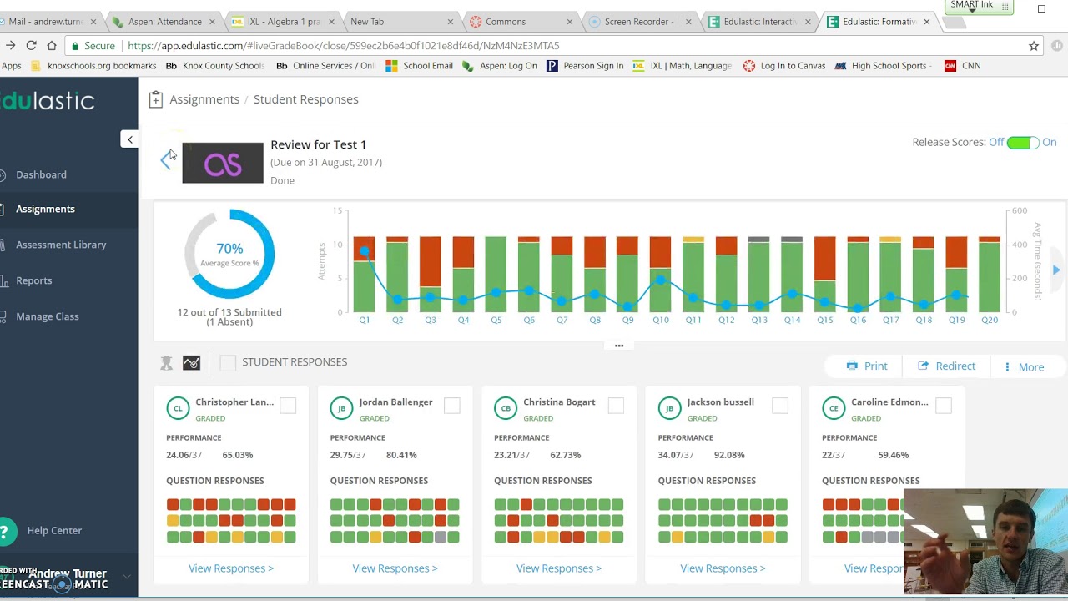The height and width of the screenshot is (601, 1068).
Task: Open Dashboard in the sidebar
Action: click(x=41, y=174)
